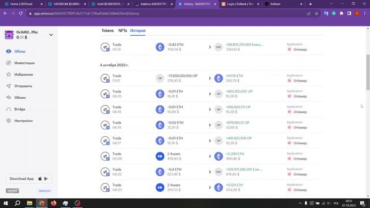The image size is (370, 208).
Task: Open the Обмен swap icon
Action: [9, 98]
